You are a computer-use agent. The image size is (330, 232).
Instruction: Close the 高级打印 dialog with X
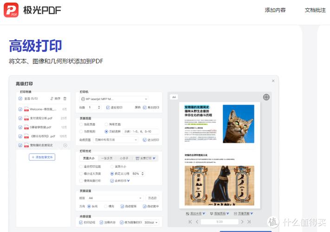tap(273, 81)
